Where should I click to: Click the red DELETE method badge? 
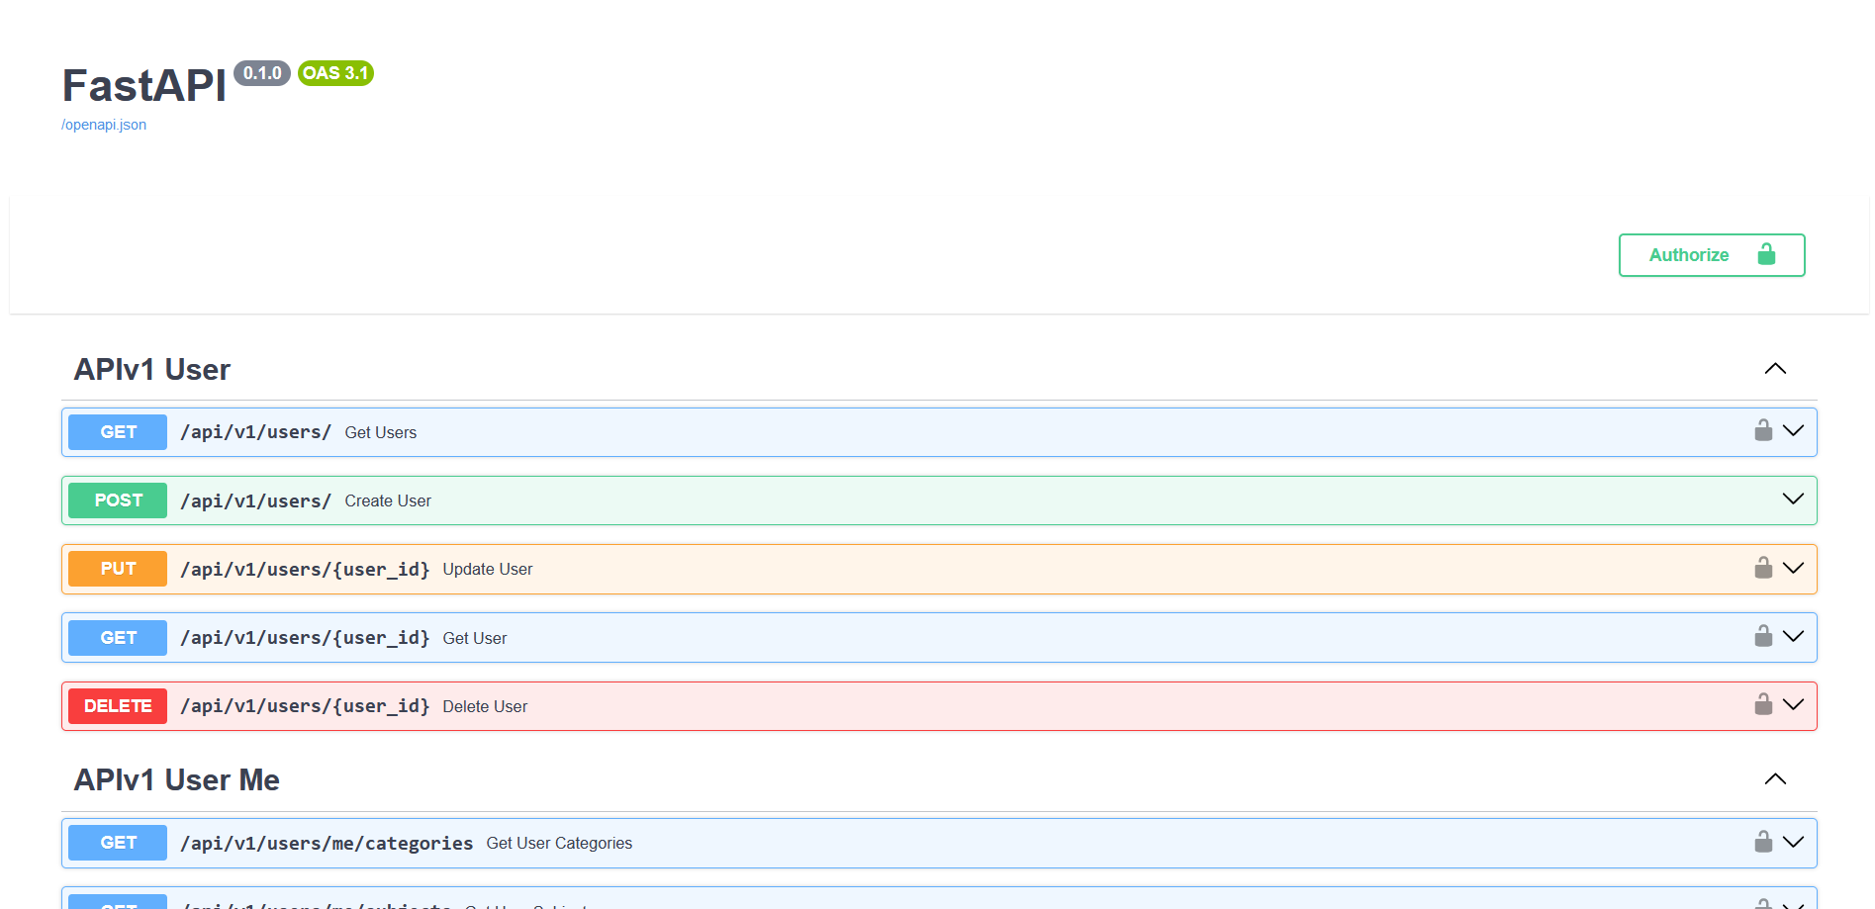pos(118,706)
